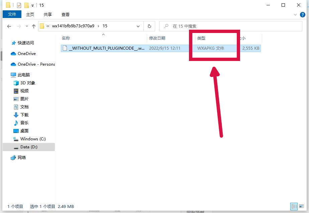
Task: Click the properties icon in the title bar
Action: point(19,5)
